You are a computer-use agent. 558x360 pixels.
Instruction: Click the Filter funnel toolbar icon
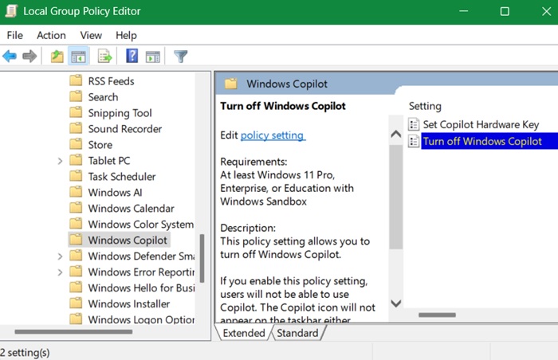point(180,57)
